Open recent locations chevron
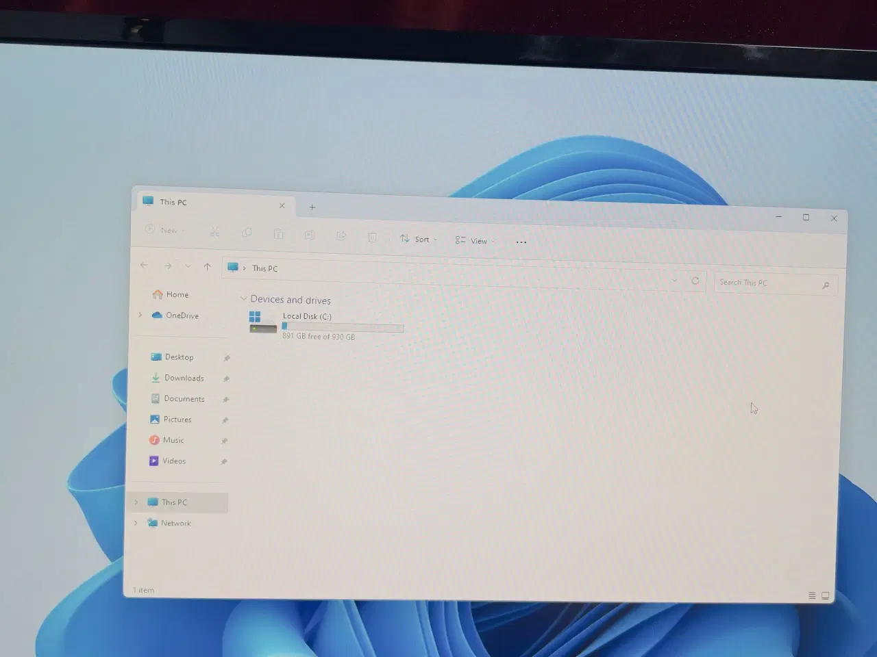 (188, 266)
